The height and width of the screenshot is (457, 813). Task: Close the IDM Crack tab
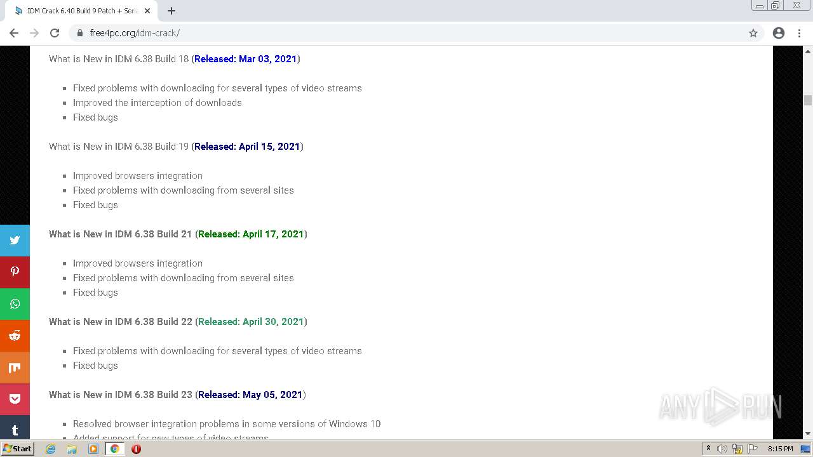[147, 11]
